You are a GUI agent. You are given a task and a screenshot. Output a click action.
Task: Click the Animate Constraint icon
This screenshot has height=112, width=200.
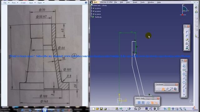pos(171,89)
